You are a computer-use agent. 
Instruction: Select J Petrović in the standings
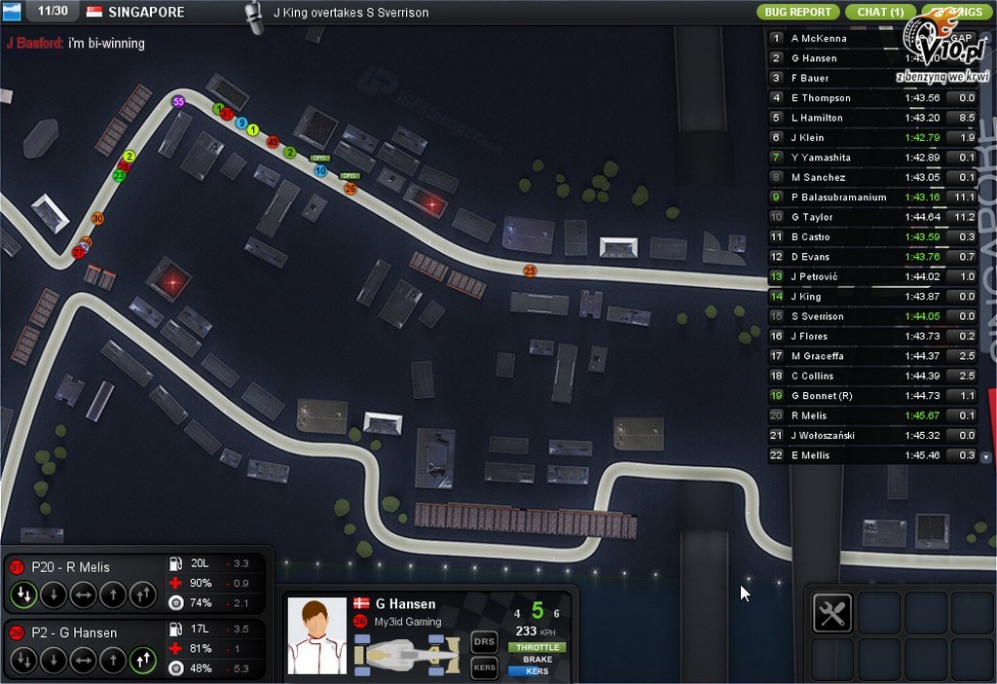click(872, 276)
